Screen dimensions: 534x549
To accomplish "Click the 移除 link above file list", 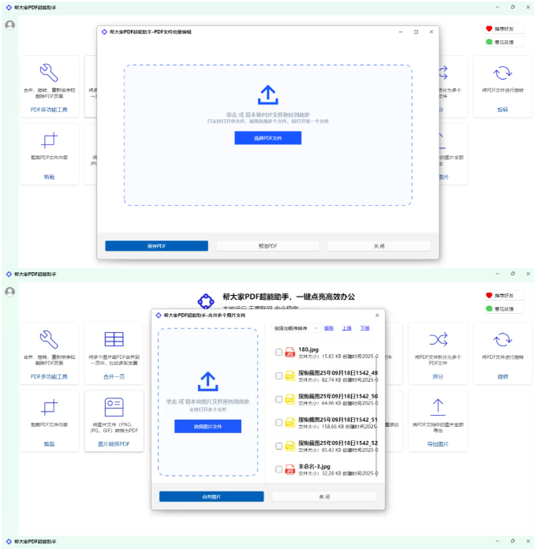I will pyautogui.click(x=328, y=327).
